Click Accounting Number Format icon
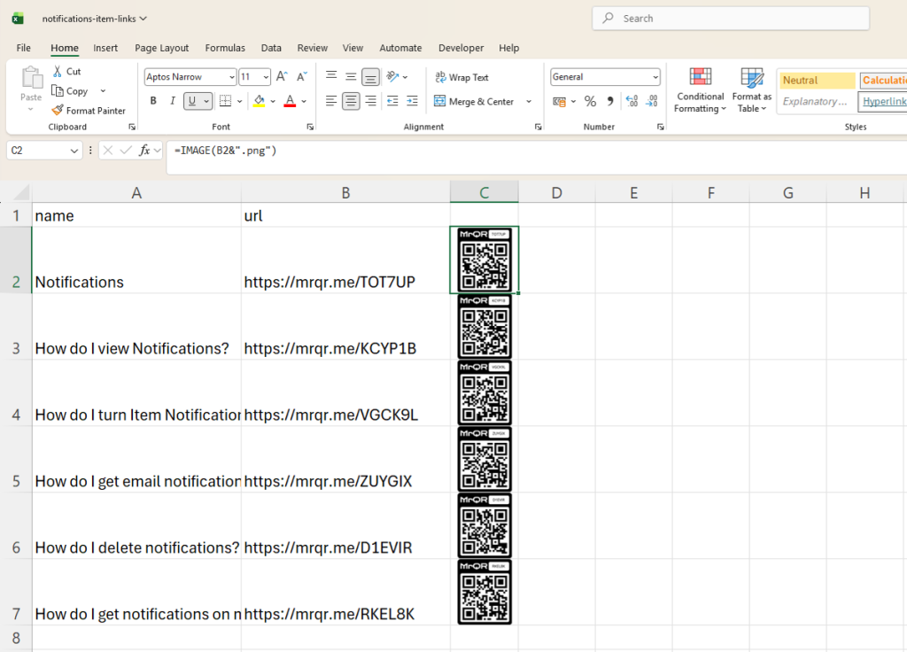The width and height of the screenshot is (907, 652). [559, 102]
